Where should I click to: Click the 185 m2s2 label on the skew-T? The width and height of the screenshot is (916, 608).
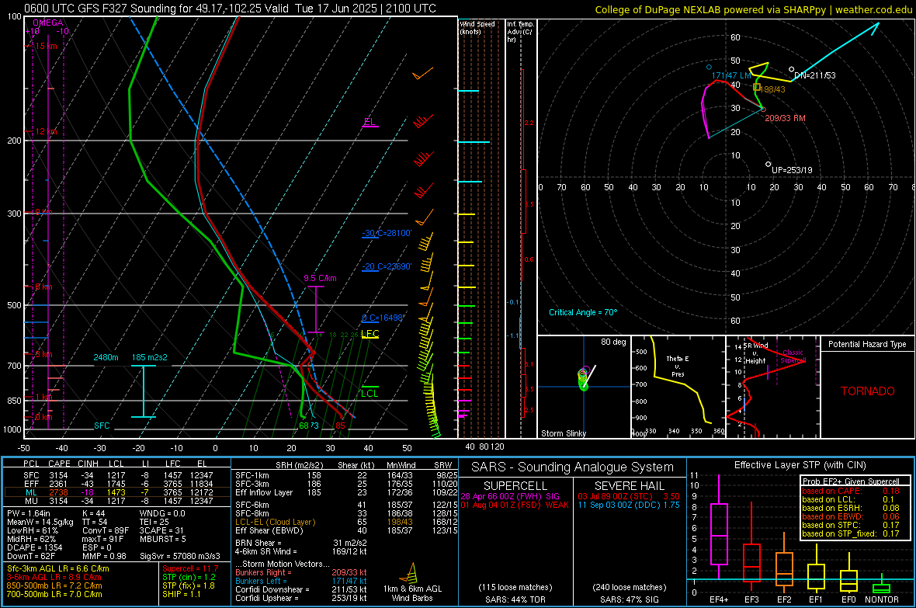point(150,357)
